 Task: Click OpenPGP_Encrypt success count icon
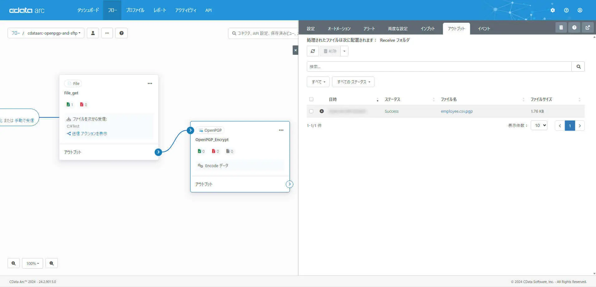point(199,151)
